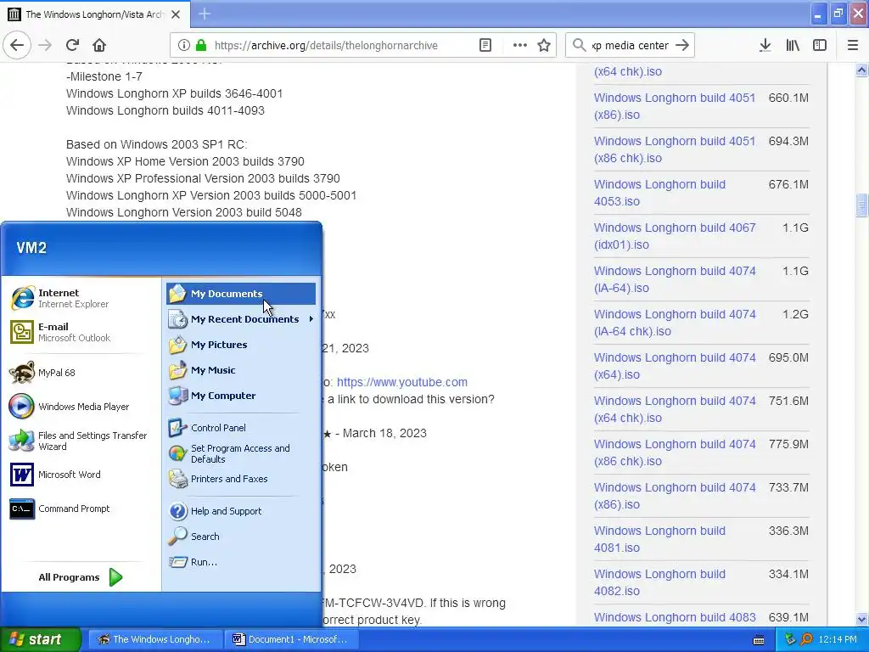Download Windows Longhorn build 4074 (x86 chk).iso
Image resolution: width=869 pixels, height=652 pixels.
675,452
